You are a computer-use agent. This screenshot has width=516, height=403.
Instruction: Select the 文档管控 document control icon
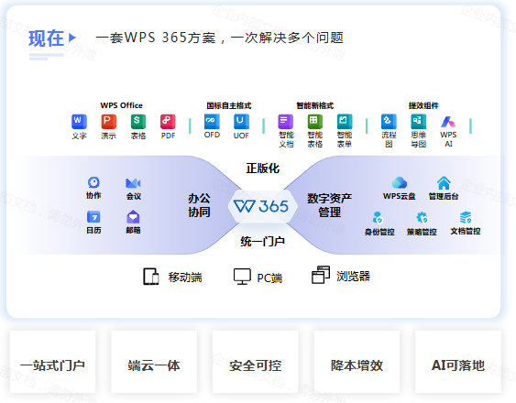pyautogui.click(x=466, y=217)
